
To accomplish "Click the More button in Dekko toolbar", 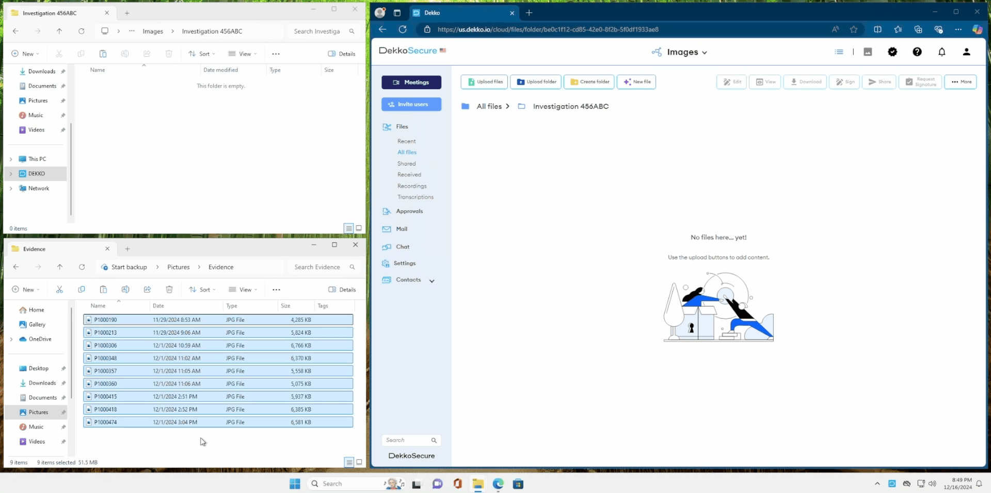I will click(x=961, y=82).
